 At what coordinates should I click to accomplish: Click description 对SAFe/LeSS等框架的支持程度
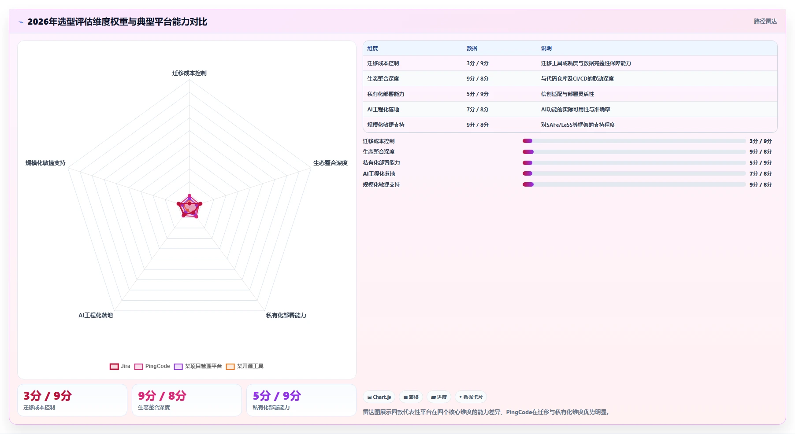pos(578,125)
